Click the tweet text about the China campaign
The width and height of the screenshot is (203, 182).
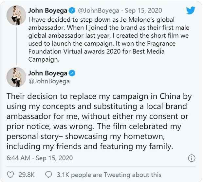(x=99, y=121)
